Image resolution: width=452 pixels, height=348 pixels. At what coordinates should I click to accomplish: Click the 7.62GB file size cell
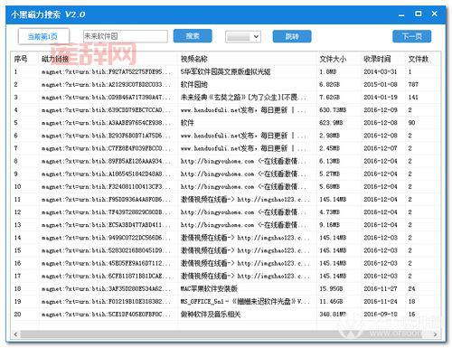pos(329,98)
